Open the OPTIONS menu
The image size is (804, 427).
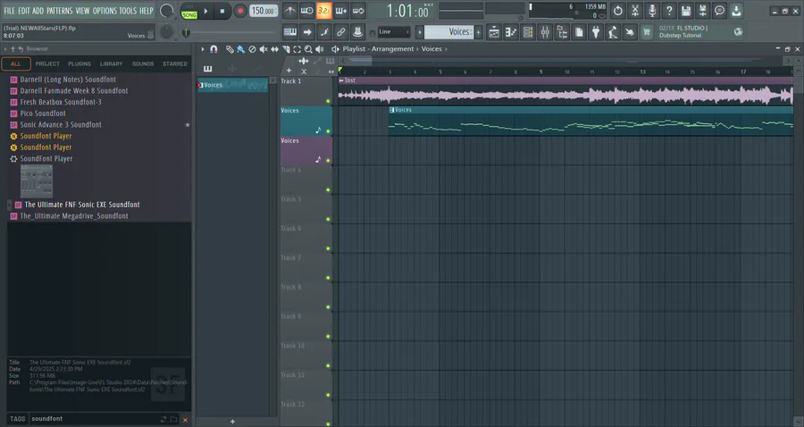coord(105,10)
